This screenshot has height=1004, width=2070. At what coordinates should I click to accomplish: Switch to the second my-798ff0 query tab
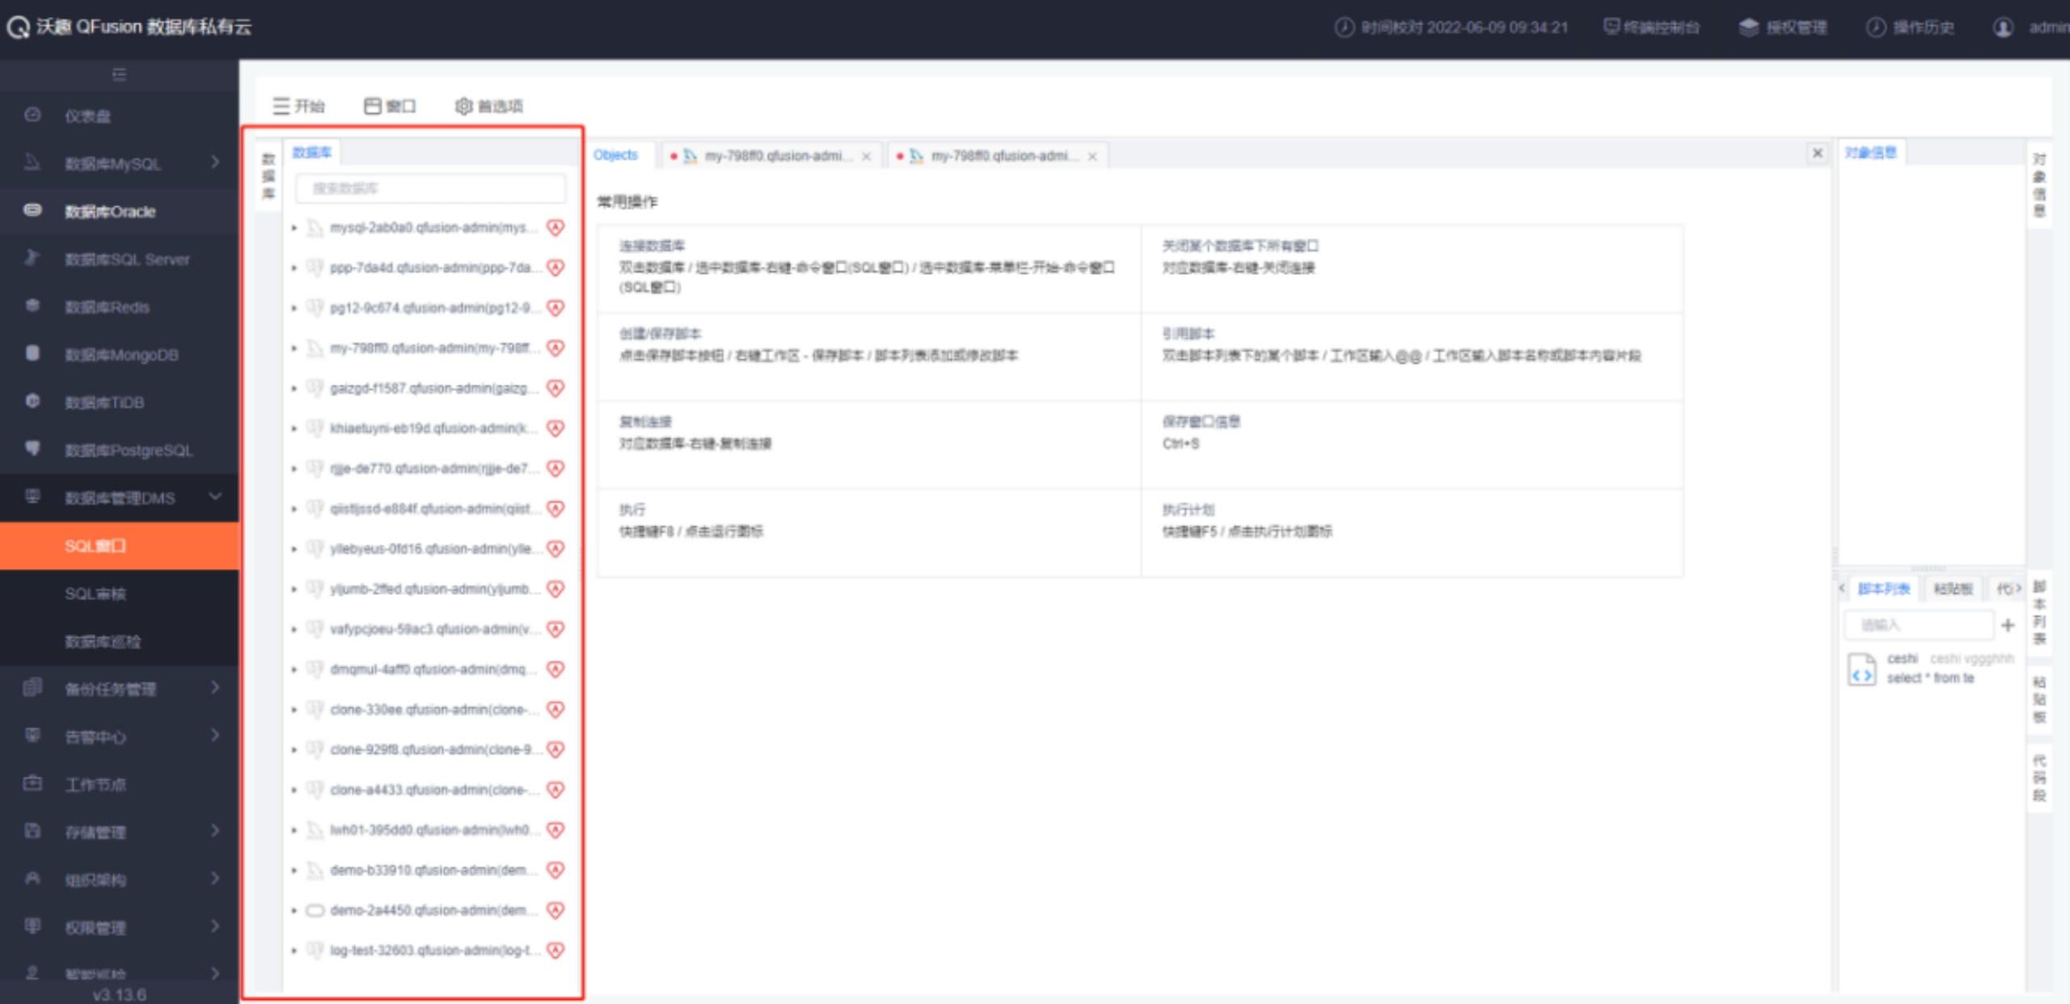click(999, 156)
